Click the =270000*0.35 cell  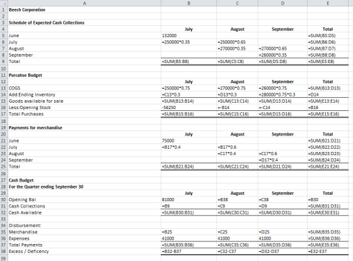(x=237, y=49)
